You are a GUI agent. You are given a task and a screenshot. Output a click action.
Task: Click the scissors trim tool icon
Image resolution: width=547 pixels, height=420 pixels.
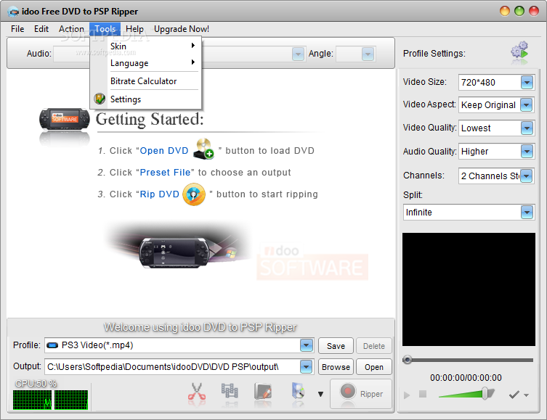click(x=197, y=391)
